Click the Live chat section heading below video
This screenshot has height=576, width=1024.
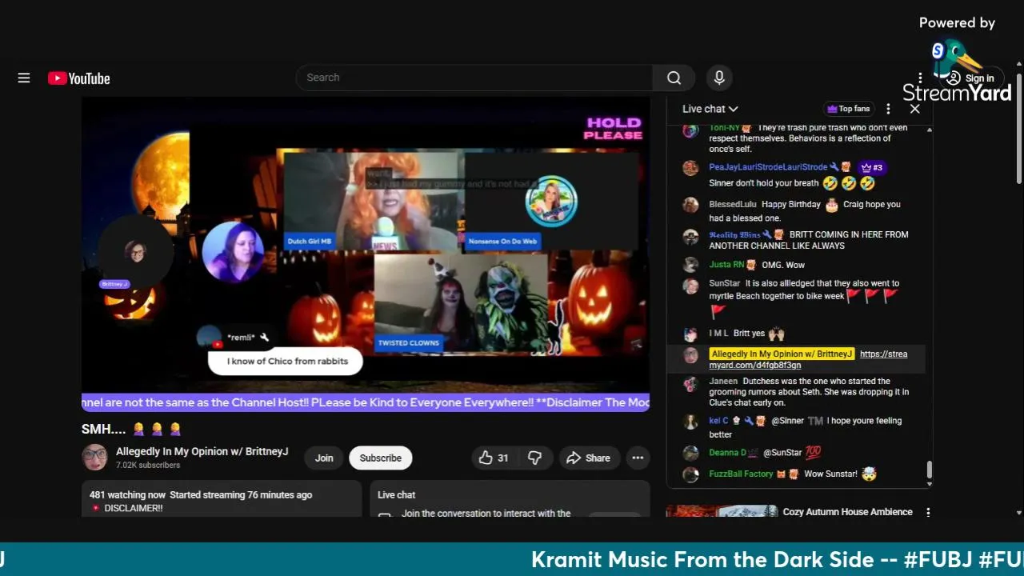[x=396, y=494]
